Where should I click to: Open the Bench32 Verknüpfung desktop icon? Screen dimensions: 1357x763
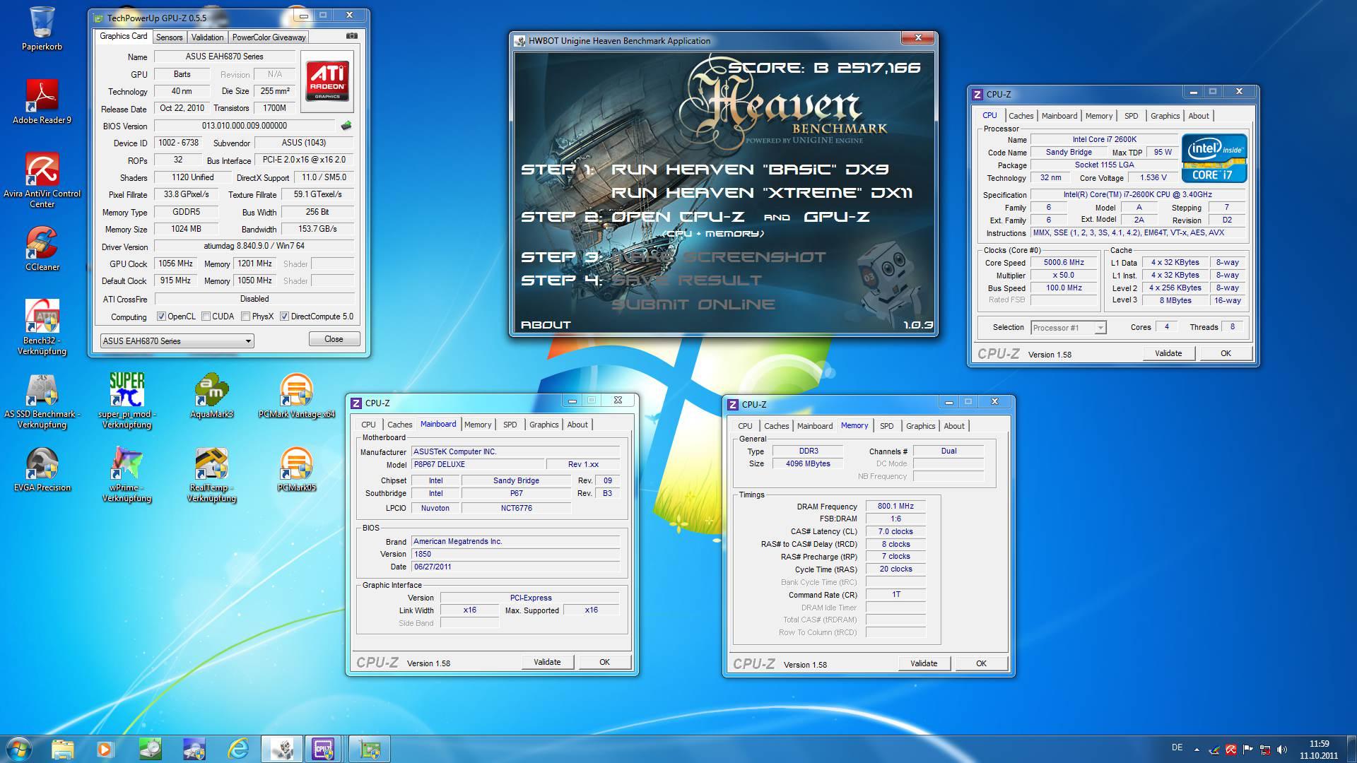pyautogui.click(x=42, y=326)
